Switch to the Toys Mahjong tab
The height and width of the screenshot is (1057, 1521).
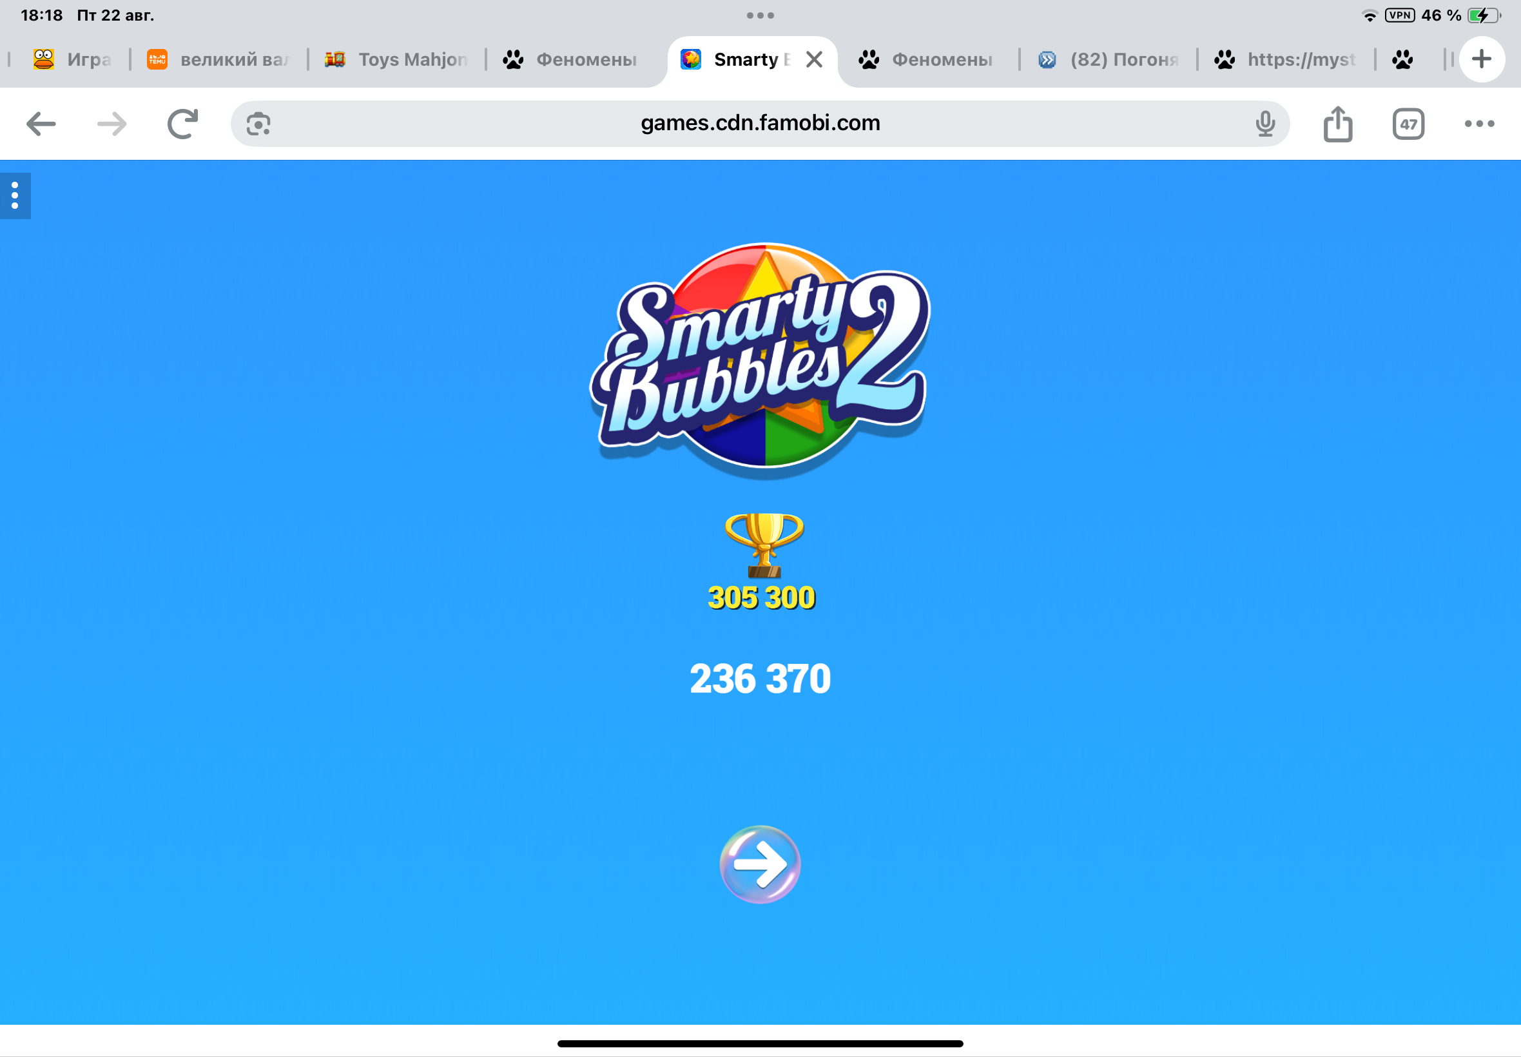(x=396, y=59)
